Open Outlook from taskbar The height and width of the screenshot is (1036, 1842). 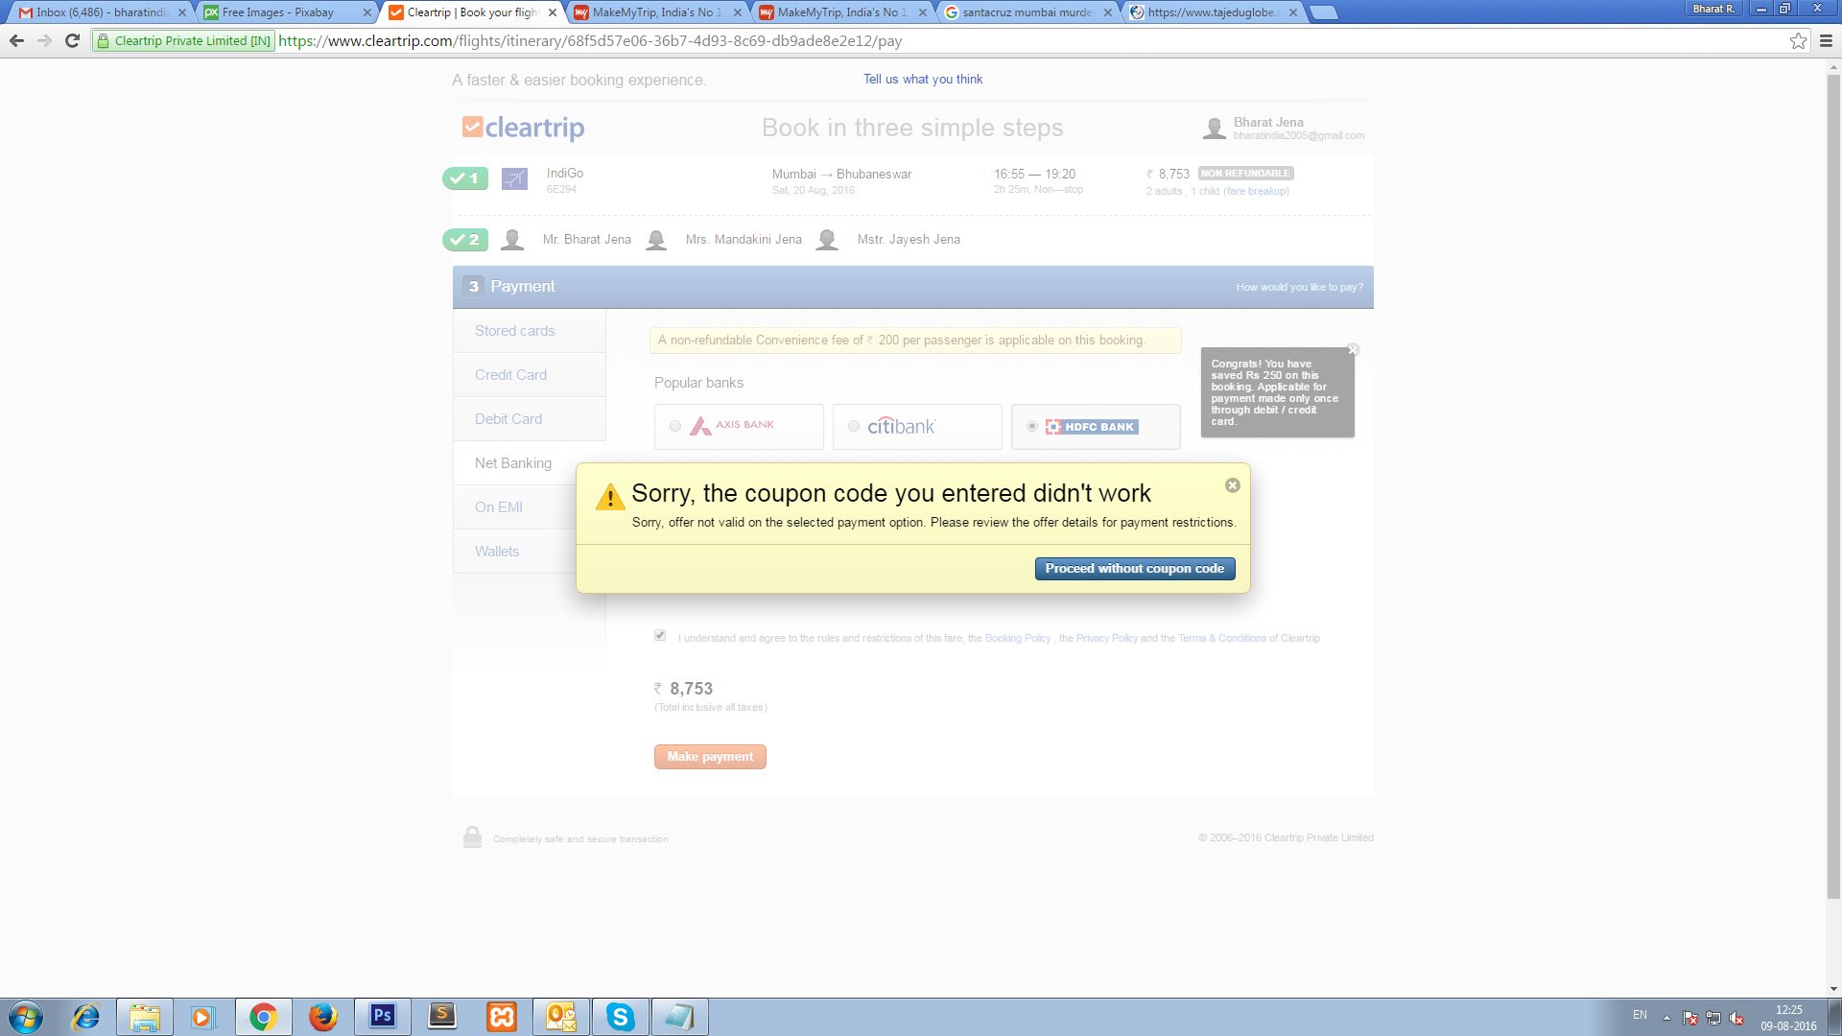click(x=560, y=1017)
